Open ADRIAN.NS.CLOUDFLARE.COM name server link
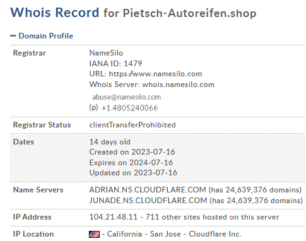The image size is (306, 241). pyautogui.click(x=148, y=190)
